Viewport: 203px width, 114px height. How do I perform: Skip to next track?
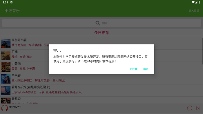[x=198, y=108]
